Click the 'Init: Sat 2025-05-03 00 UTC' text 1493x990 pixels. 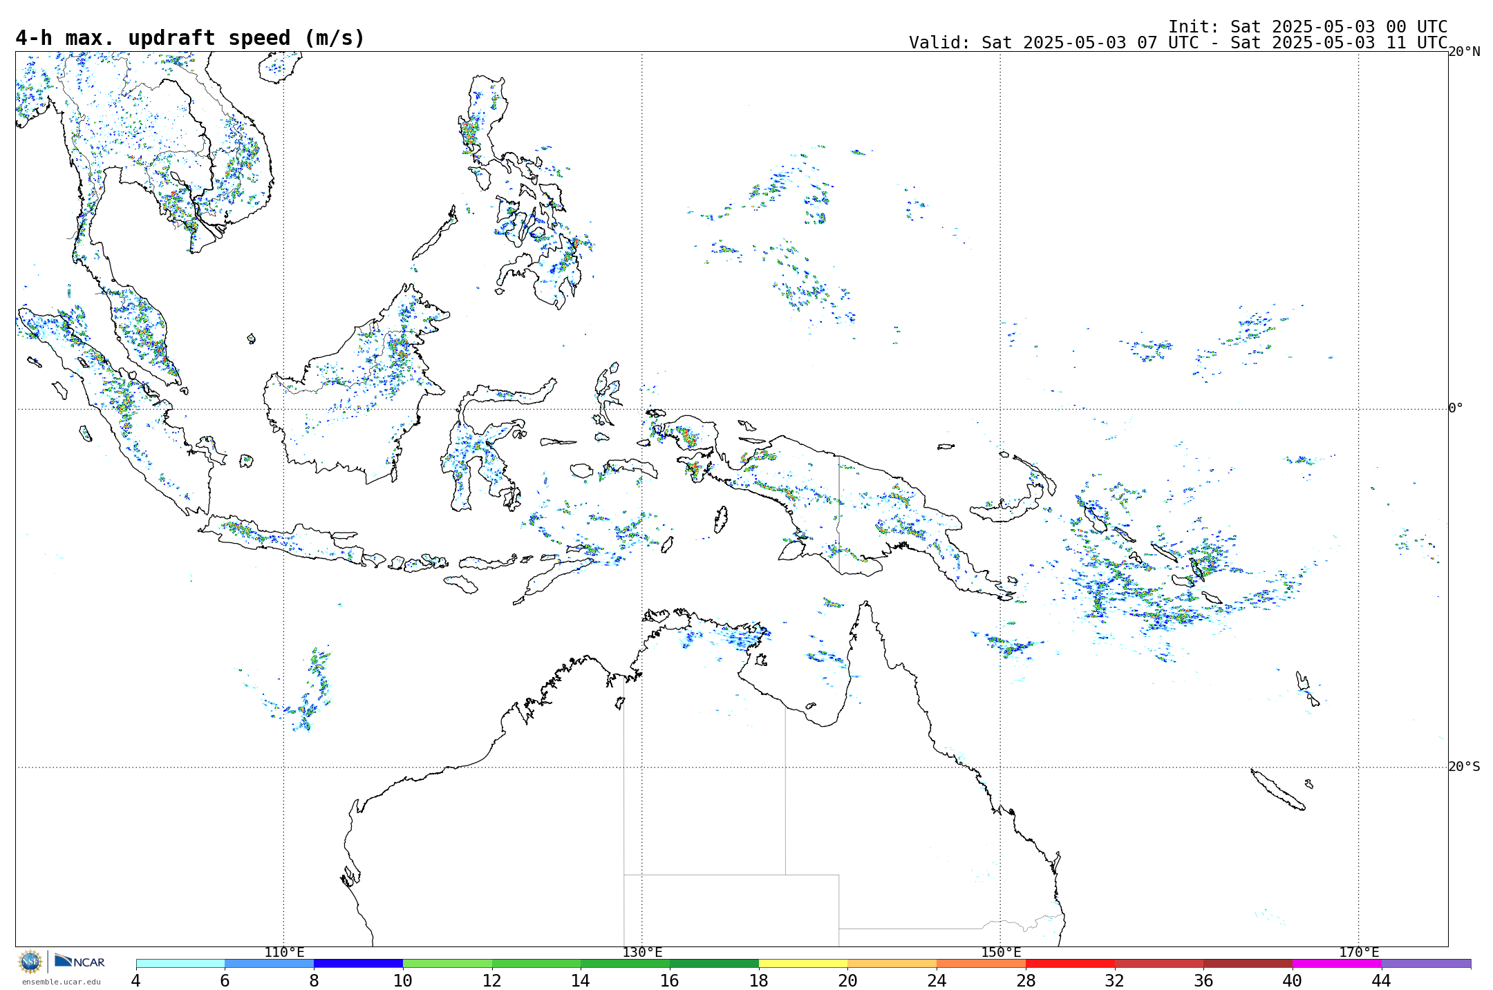point(1308,26)
